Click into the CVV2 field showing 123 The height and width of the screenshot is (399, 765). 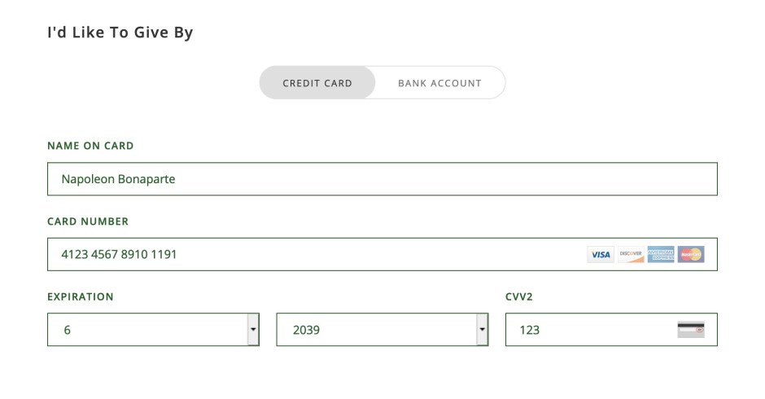(x=586, y=330)
